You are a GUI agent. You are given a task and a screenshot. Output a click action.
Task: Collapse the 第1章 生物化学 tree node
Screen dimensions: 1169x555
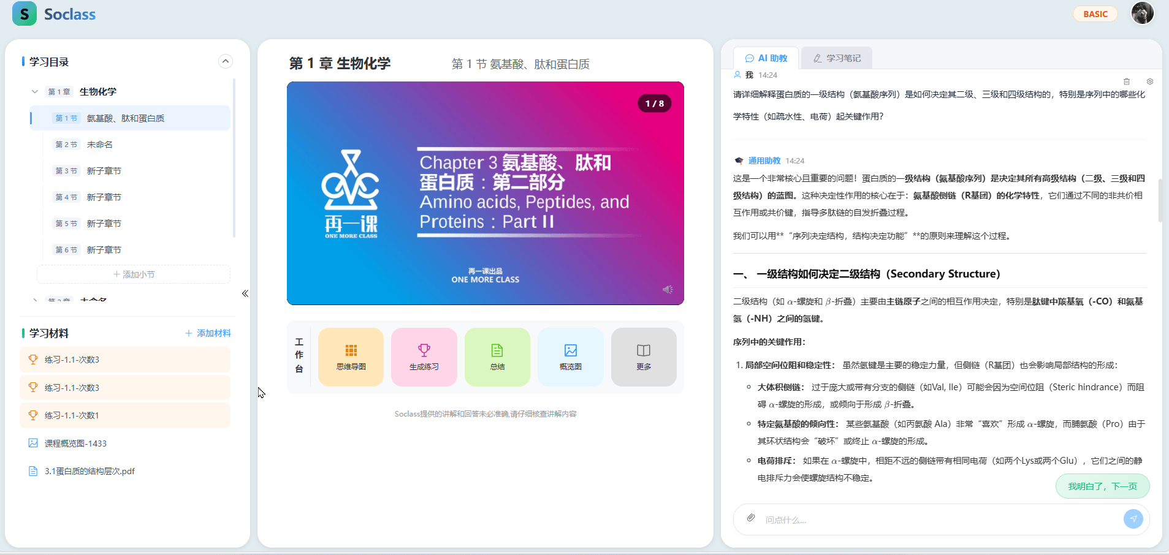[35, 92]
